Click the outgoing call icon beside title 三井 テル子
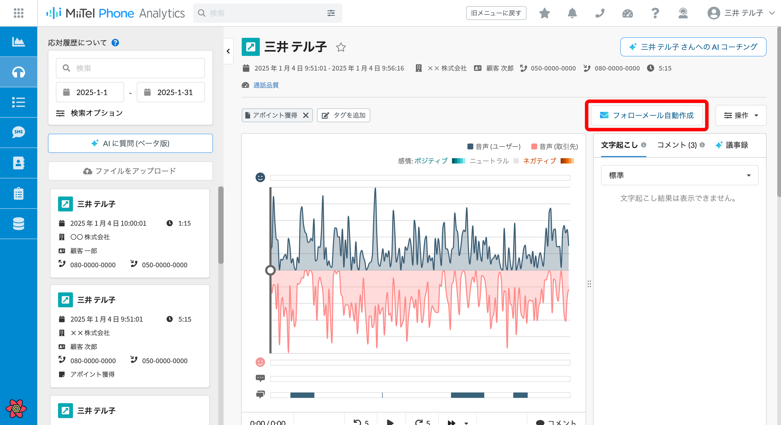Image resolution: width=781 pixels, height=425 pixels. [250, 47]
